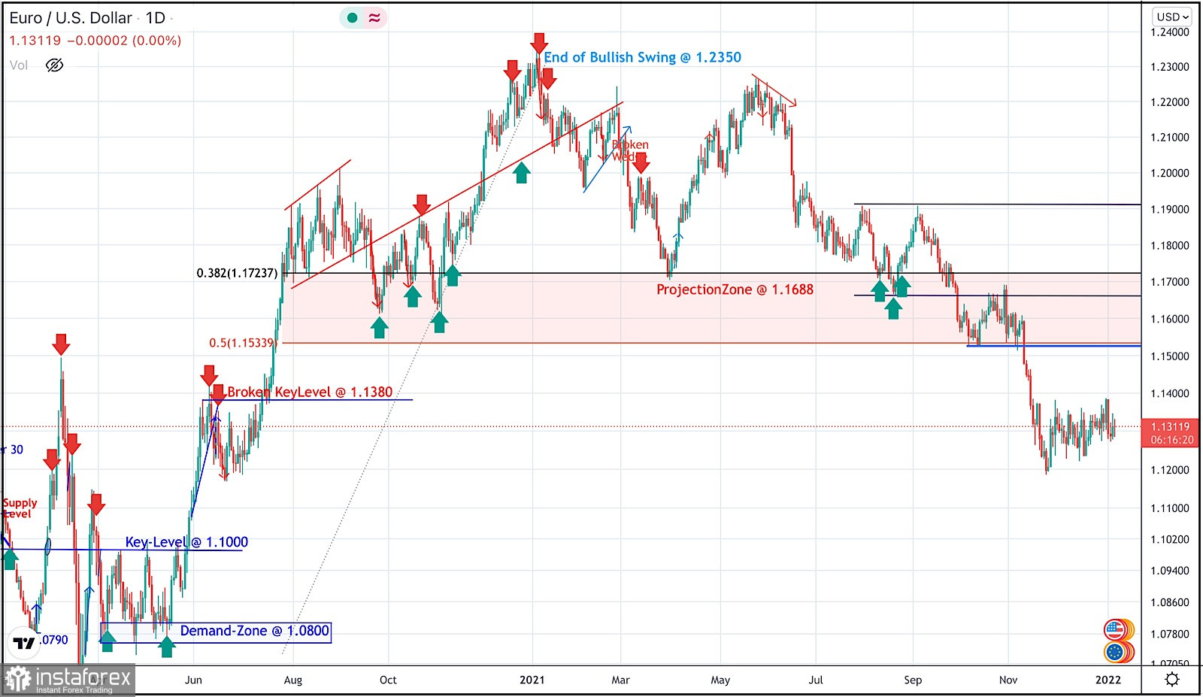
Task: Select 'Demand-Zone @ 1.0800' box label
Action: (x=254, y=631)
